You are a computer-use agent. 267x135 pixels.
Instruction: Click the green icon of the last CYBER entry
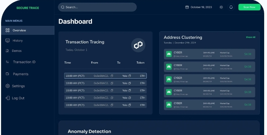[x=169, y=105]
